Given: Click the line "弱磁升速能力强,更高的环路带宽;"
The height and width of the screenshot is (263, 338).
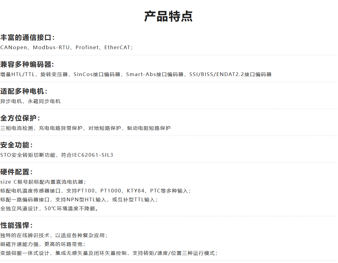Looking at the screenshot, I should click(43, 244).
